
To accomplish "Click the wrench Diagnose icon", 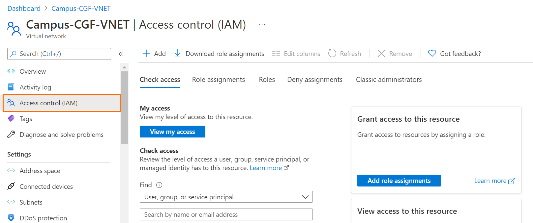I will pyautogui.click(x=11, y=134).
